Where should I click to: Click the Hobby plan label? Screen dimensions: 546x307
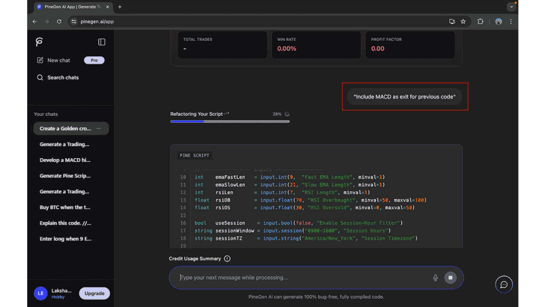point(58,297)
